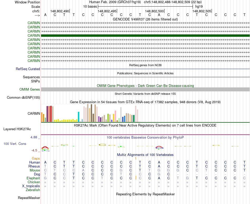Click the -4.5 lower scale value
250x204 pixels.
coord(34,150)
